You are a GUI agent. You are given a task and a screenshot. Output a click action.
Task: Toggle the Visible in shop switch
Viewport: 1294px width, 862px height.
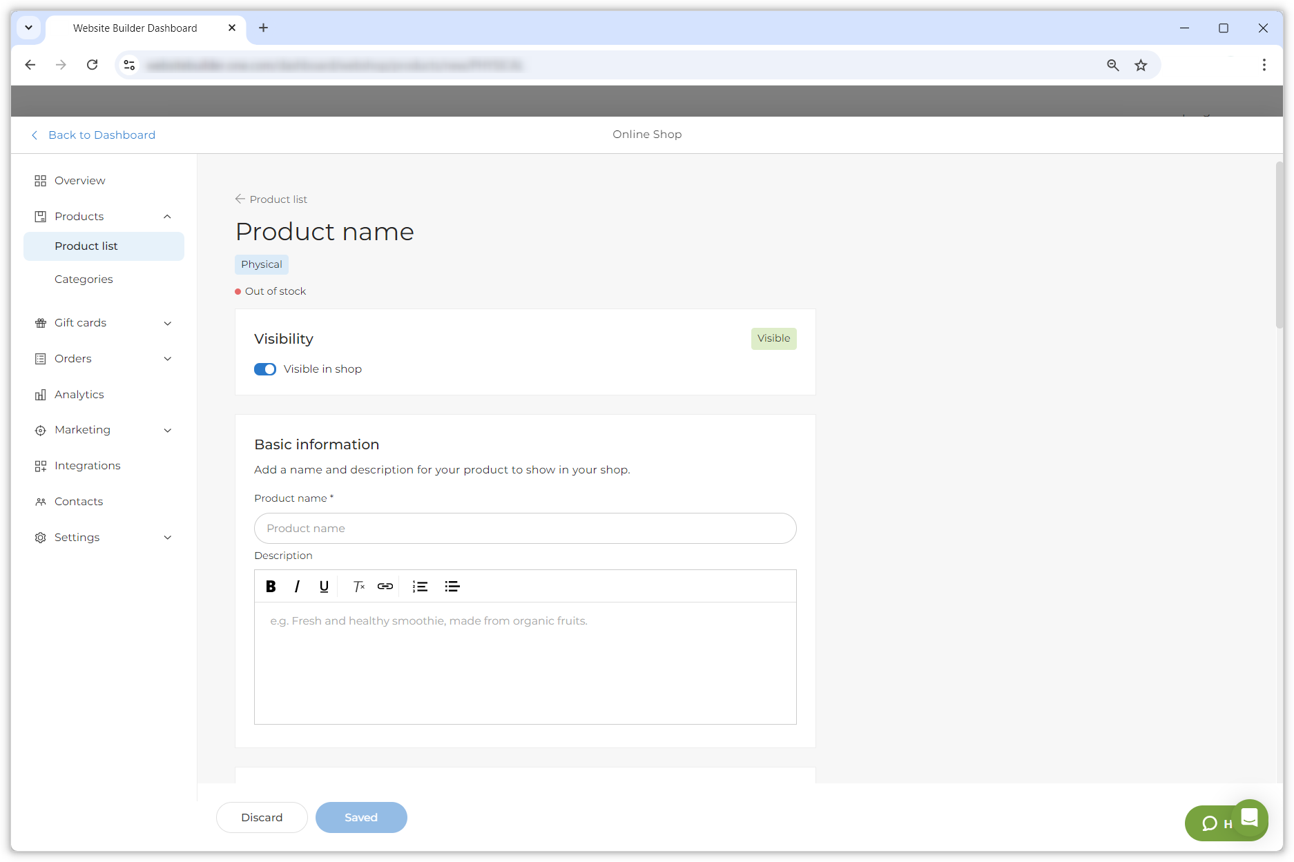coord(265,369)
